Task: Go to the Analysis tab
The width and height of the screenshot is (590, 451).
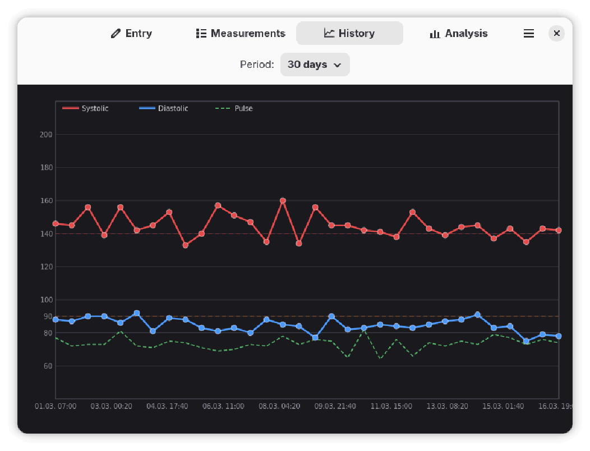Action: (x=458, y=34)
